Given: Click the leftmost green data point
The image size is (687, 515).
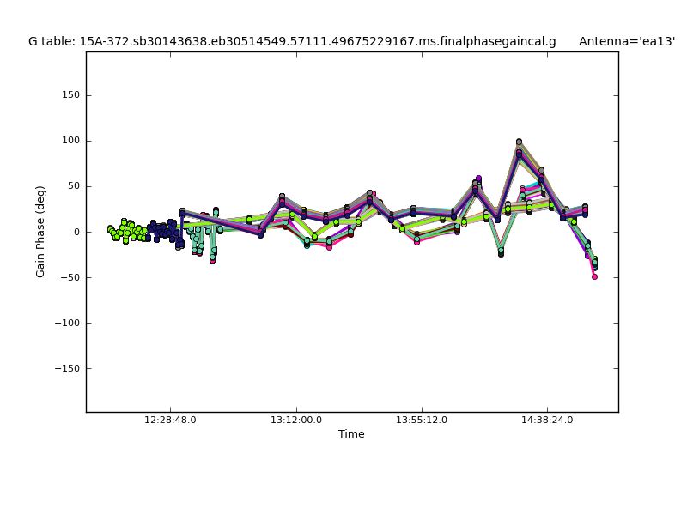Looking at the screenshot, I should point(110,229).
